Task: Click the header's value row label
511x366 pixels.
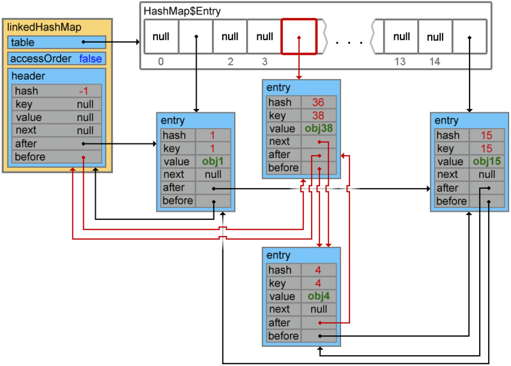Action: point(29,117)
